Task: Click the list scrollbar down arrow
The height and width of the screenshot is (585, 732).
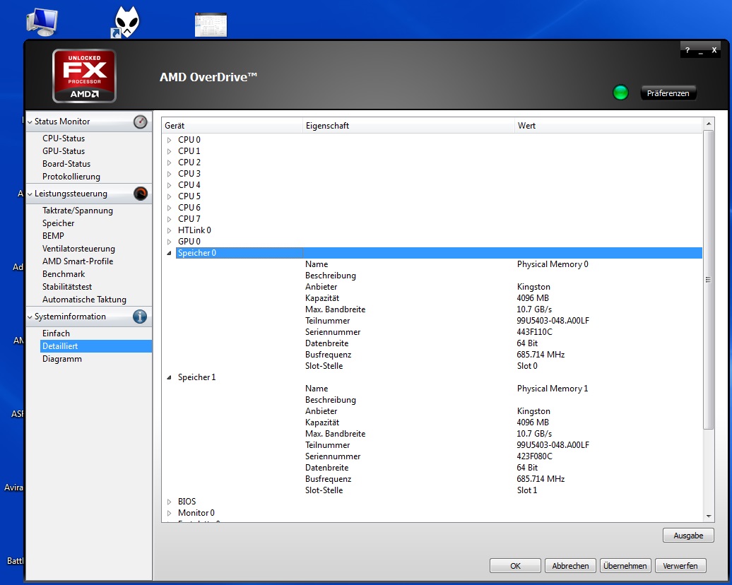Action: 709,516
